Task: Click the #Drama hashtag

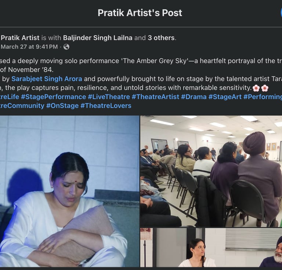Action: coord(194,96)
